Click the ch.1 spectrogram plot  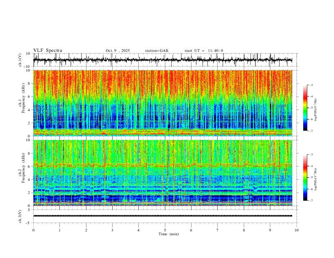(x=163, y=103)
